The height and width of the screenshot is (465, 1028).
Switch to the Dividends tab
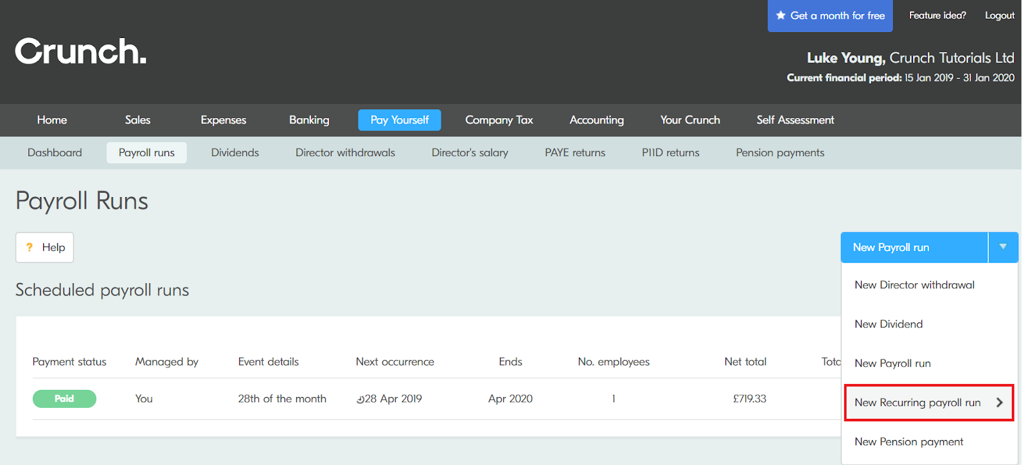(x=235, y=153)
